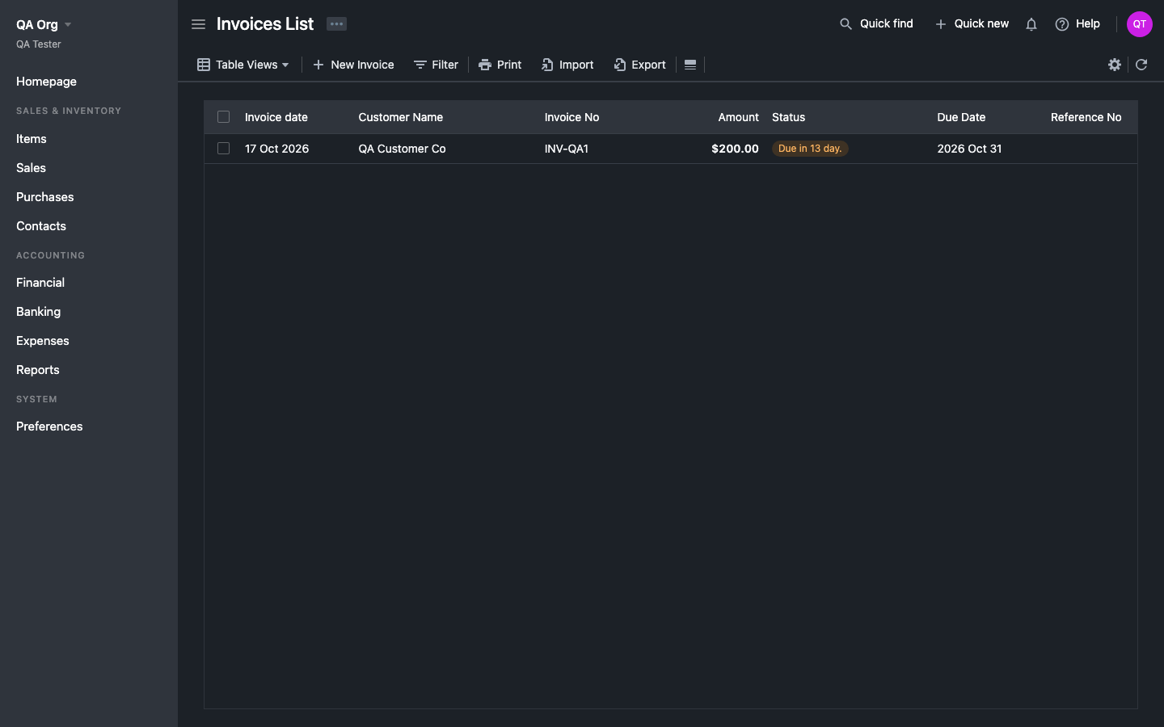This screenshot has height=727, width=1164.
Task: Open the Help link
Action: [1078, 24]
